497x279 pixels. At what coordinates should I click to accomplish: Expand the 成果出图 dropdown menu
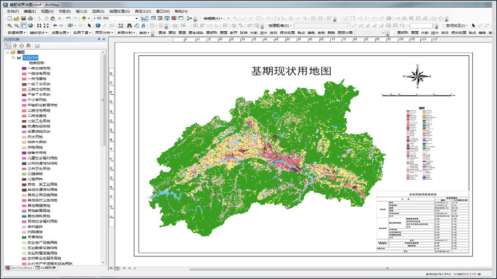click(x=60, y=33)
